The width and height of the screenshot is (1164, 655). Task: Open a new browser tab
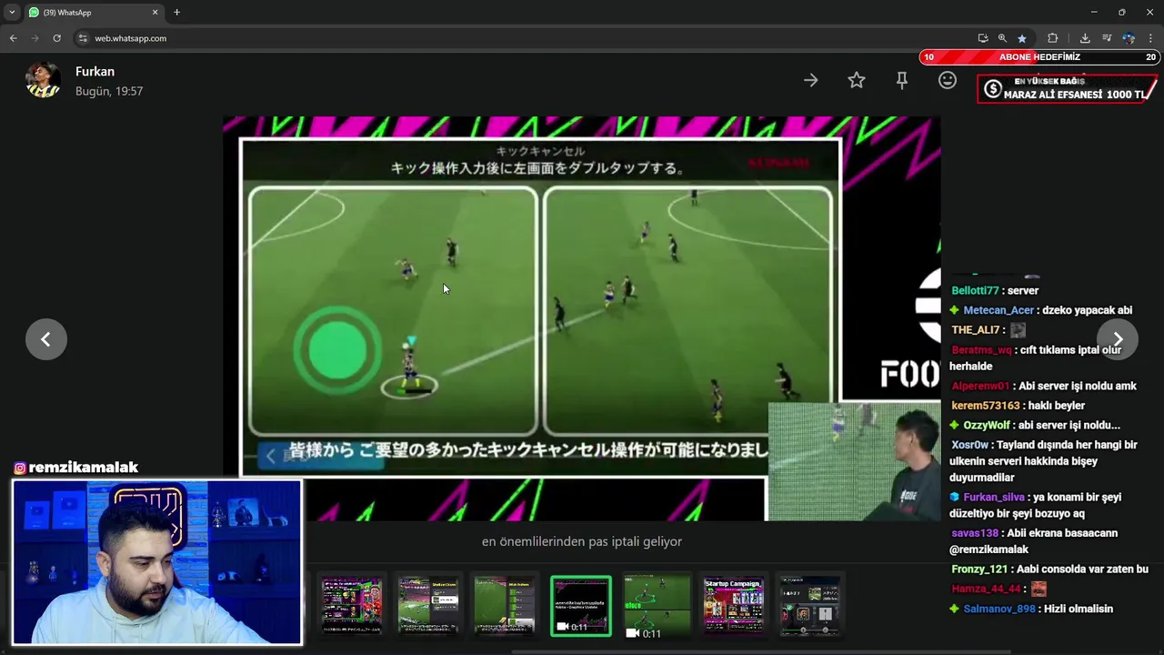click(x=176, y=13)
